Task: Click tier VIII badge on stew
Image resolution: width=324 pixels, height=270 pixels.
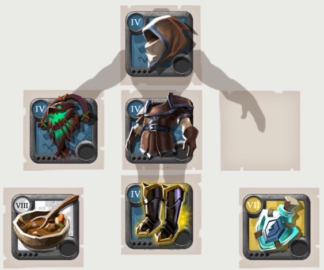Action: point(22,205)
